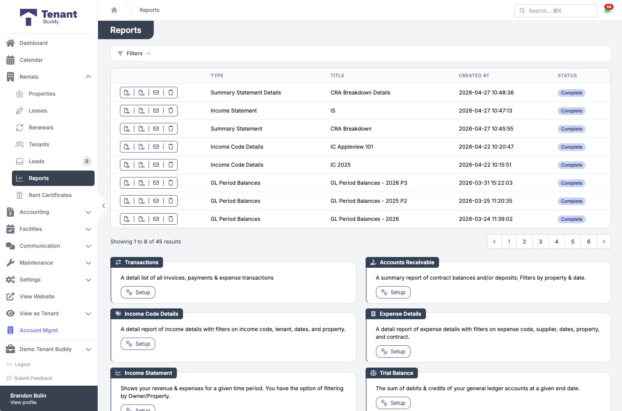Download PDF for CRA Breakdown Details report

point(127,93)
